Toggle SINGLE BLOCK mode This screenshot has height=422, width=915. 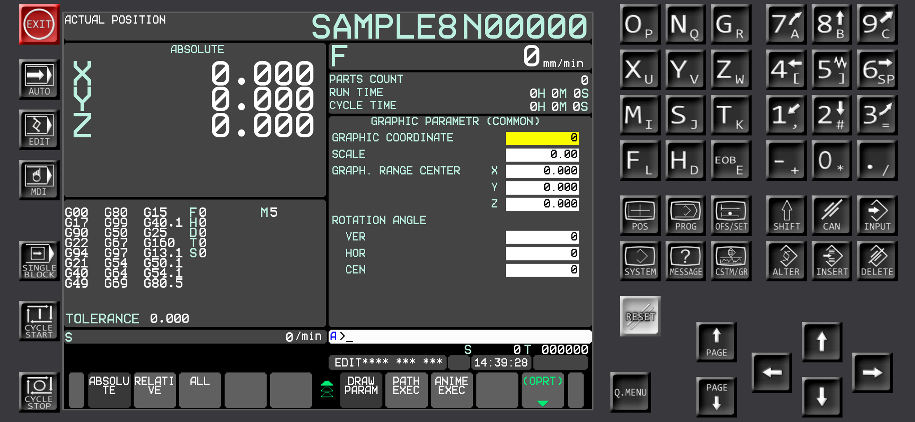point(39,261)
